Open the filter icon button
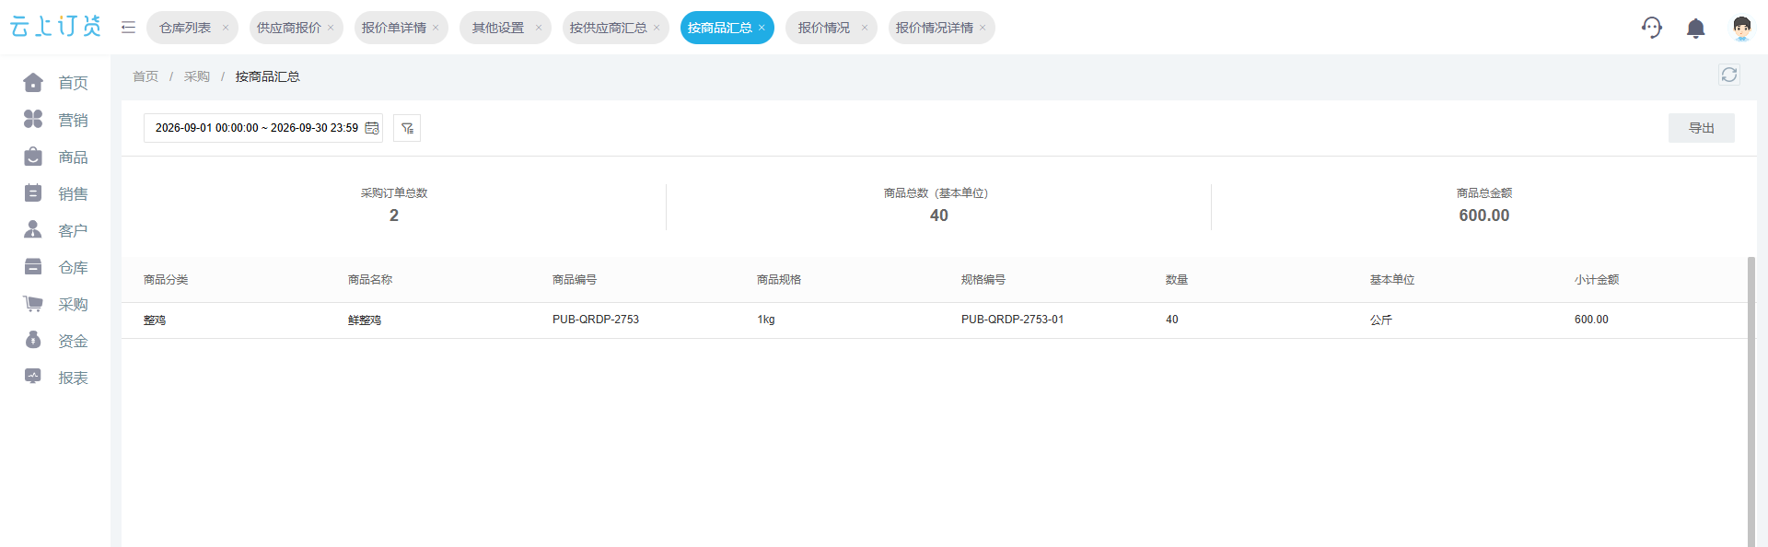This screenshot has height=547, width=1768. coord(407,128)
